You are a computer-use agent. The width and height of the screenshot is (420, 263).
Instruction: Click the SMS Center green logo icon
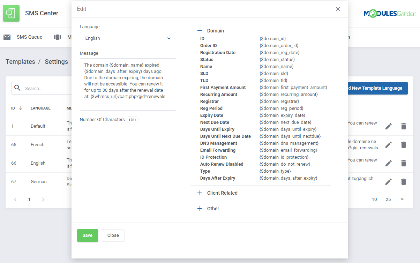click(11, 13)
